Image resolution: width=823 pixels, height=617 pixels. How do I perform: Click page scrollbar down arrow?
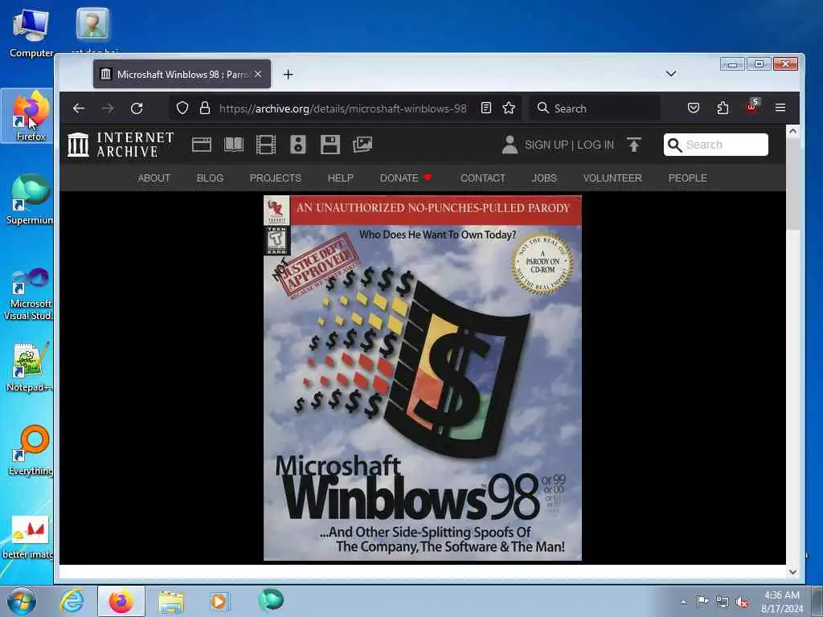click(792, 572)
